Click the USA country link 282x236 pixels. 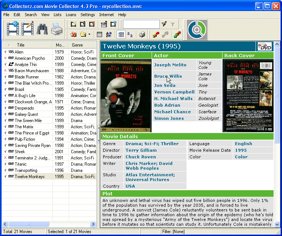(130, 186)
